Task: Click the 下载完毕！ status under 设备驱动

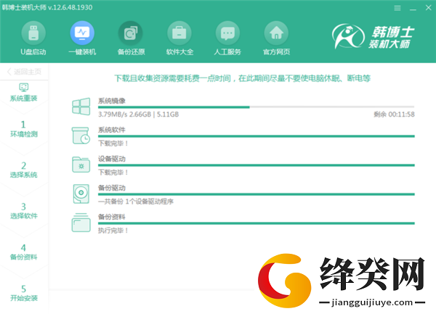Action: (113, 173)
